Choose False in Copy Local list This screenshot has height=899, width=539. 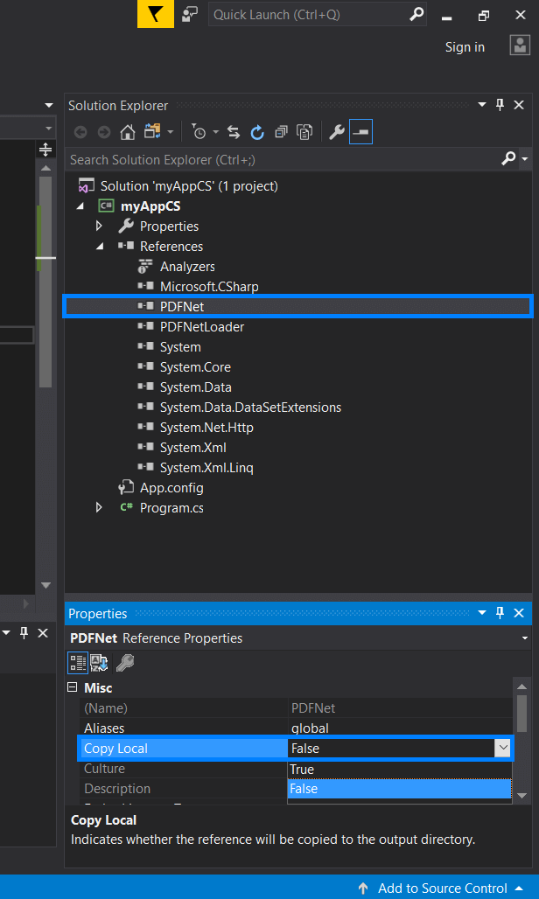pyautogui.click(x=399, y=789)
